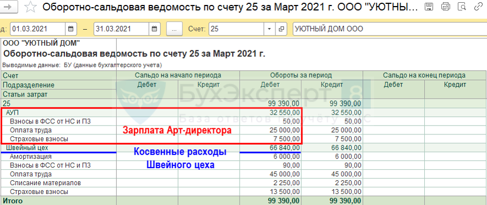Image resolution: width=487 pixels, height=205 pixels.
Task: Click debit turnover 32 550,00 for АУП
Action: (270, 112)
